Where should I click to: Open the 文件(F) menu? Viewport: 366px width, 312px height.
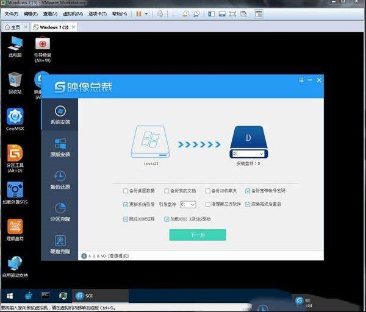click(12, 14)
